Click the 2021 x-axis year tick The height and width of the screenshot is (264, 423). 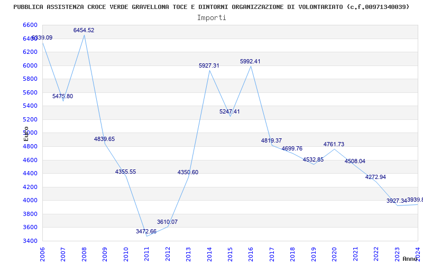coord(355,254)
